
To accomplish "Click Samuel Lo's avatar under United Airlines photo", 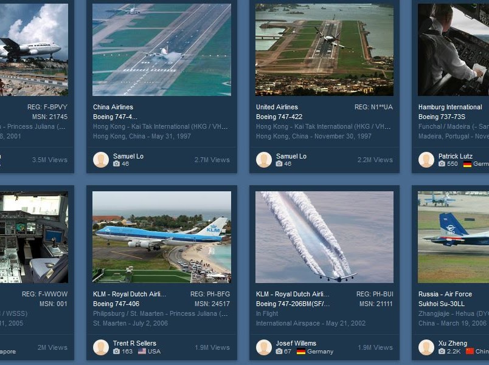I will 264,160.
